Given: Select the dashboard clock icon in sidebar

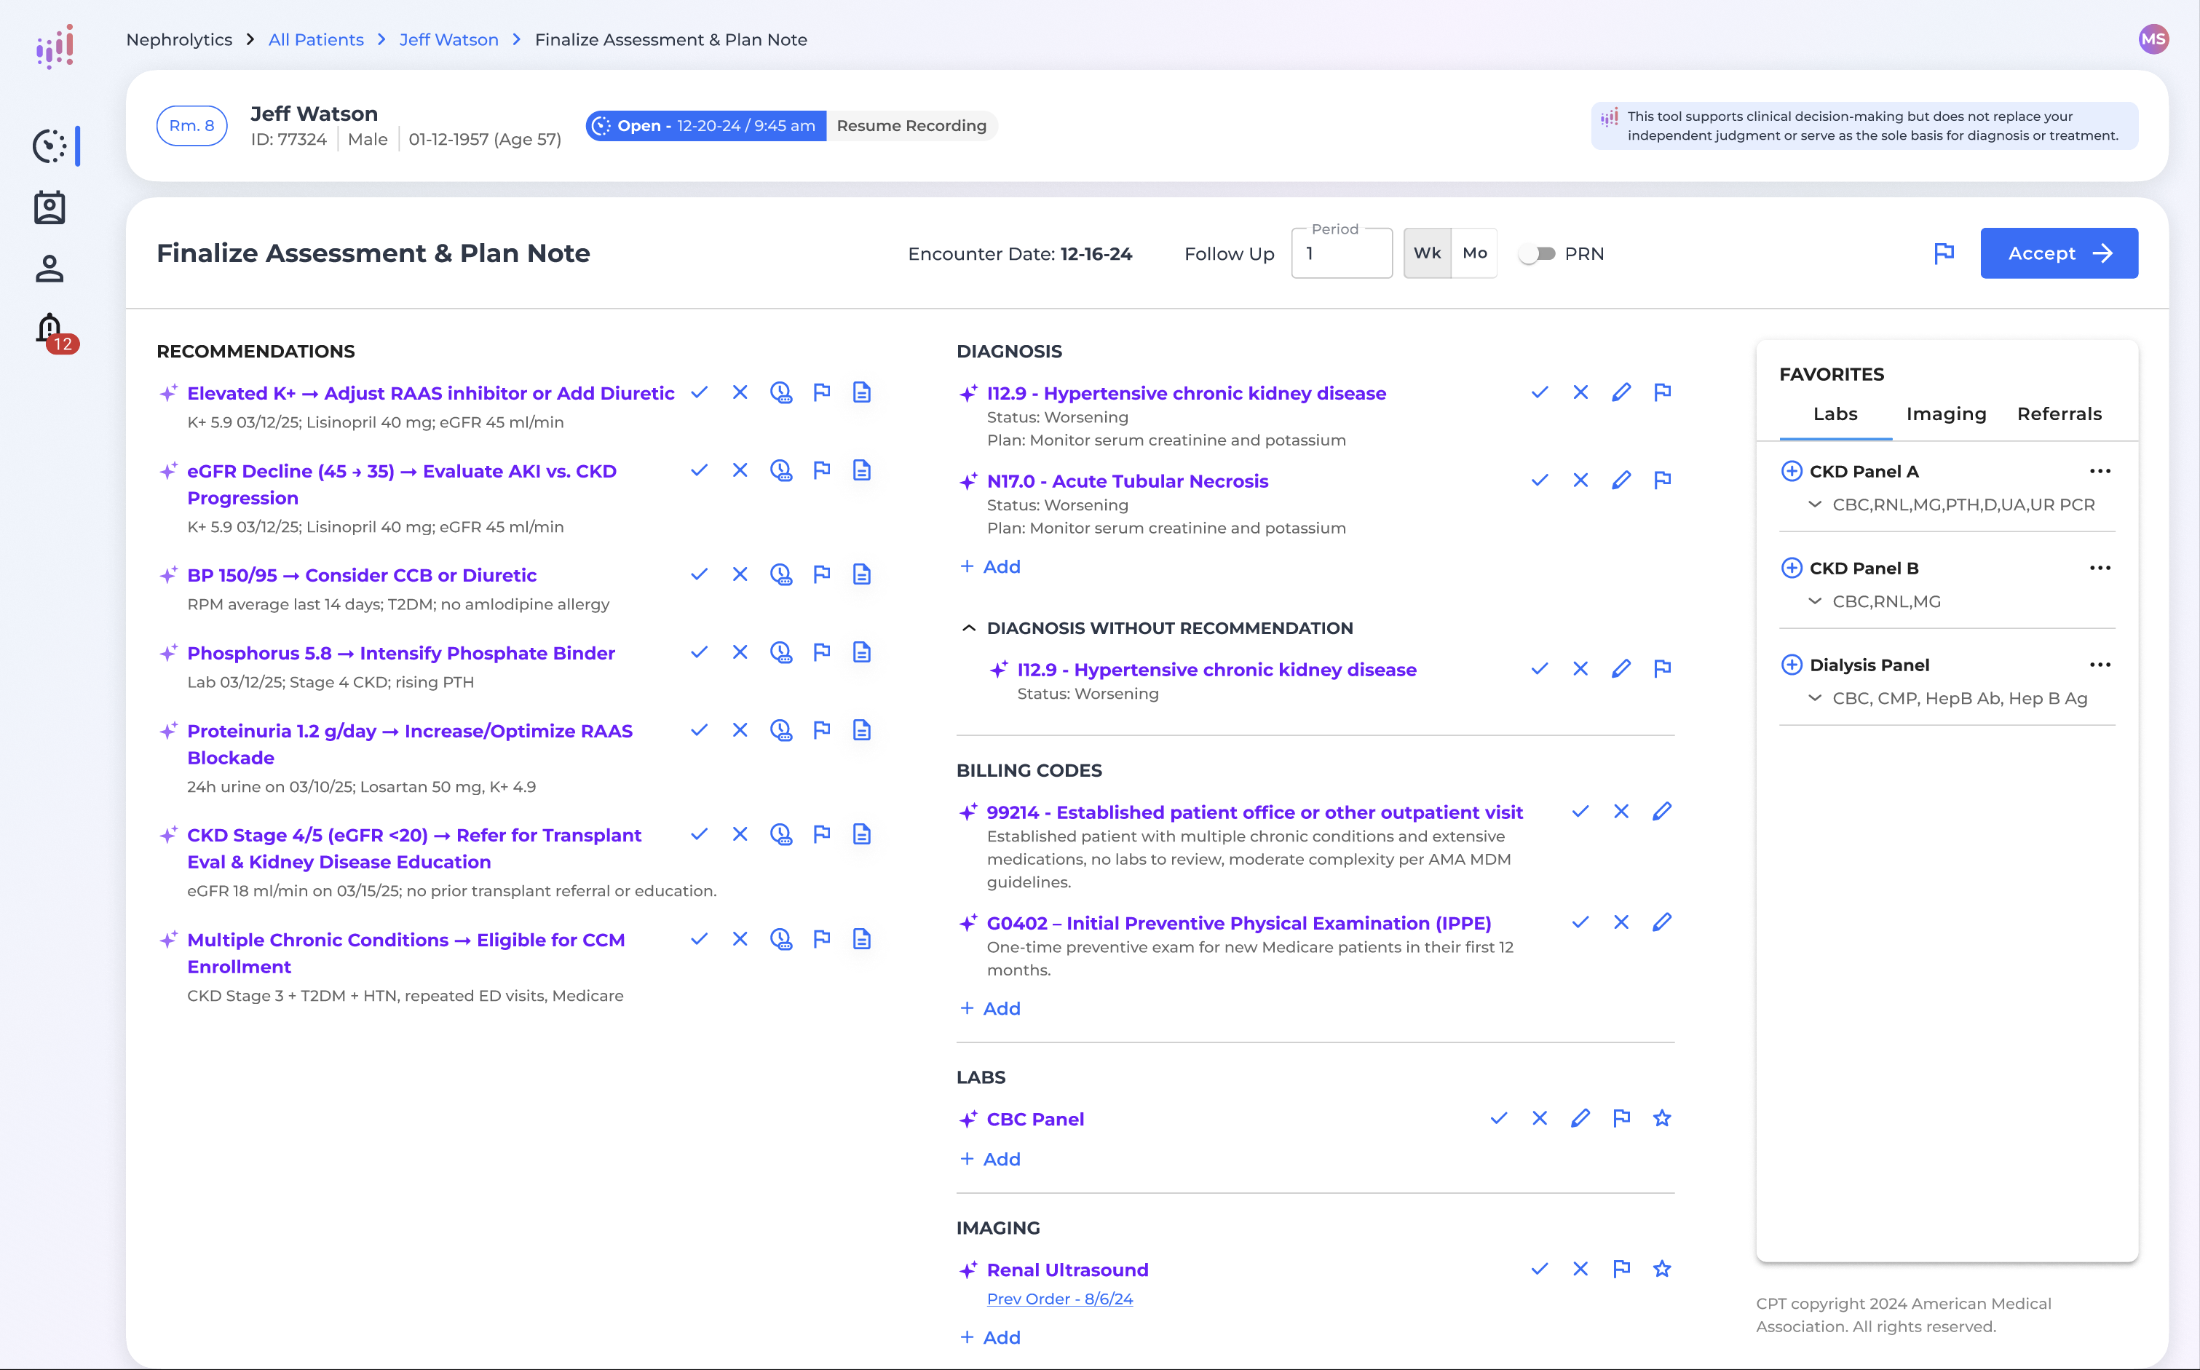Looking at the screenshot, I should pos(51,146).
